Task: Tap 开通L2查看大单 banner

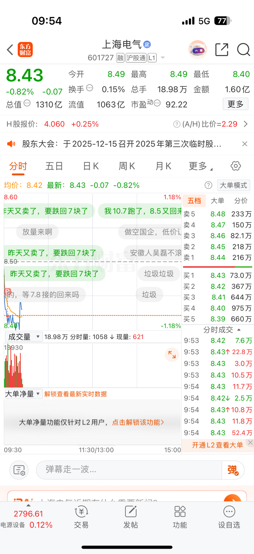Action: 217,445
